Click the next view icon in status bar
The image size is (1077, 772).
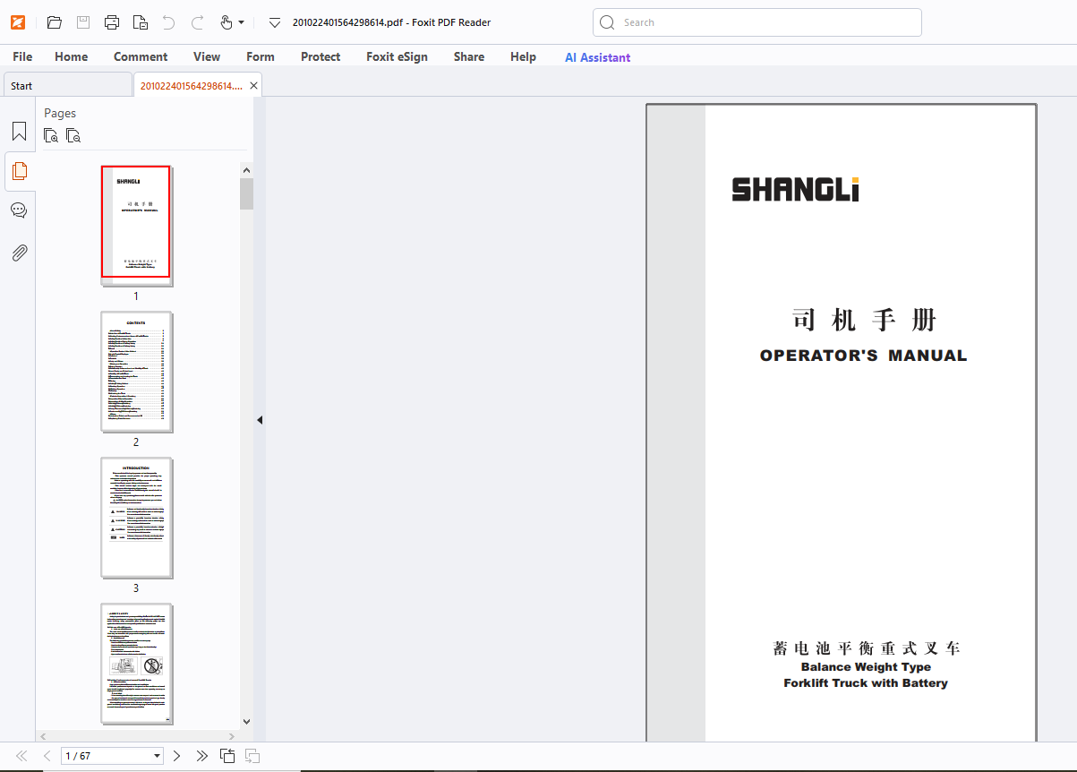(x=252, y=756)
